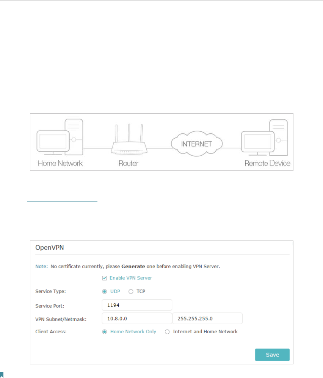Click the Home Network caption text
This screenshot has width=323, height=378.
pyautogui.click(x=60, y=163)
